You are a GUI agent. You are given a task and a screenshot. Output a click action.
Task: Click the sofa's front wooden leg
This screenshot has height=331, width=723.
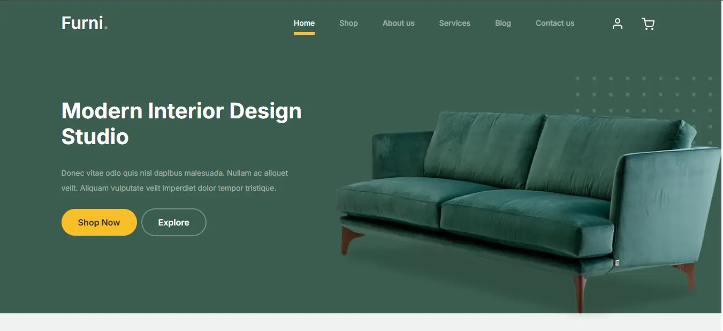580,292
